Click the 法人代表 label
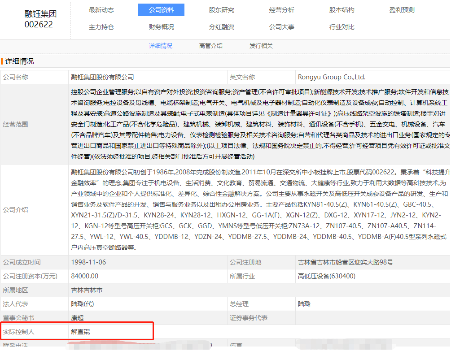Image resolution: width=451 pixels, height=351 pixels. click(16, 304)
